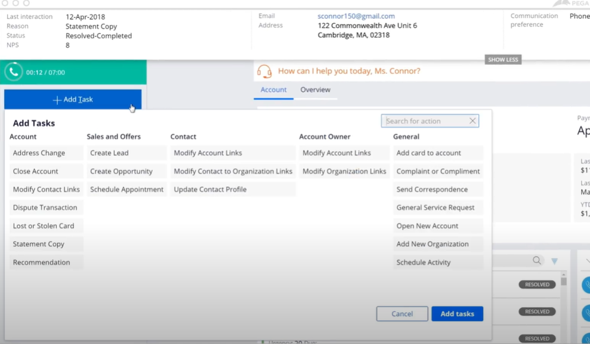
Task: Select Modify Contact Links task
Action: click(47, 189)
